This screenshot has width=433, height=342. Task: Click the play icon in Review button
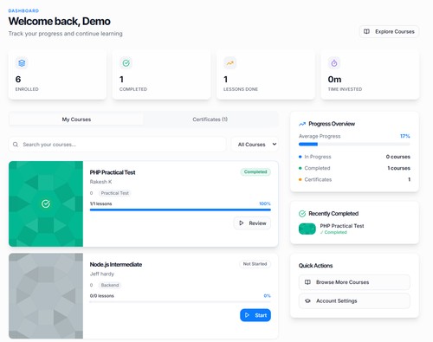tap(242, 223)
